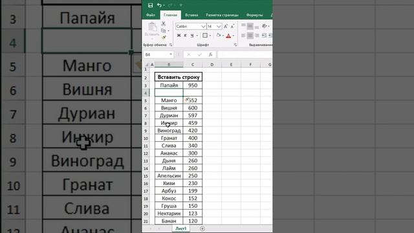The width and height of the screenshot is (414, 233).
Task: Open the Файл tab
Action: 151,15
